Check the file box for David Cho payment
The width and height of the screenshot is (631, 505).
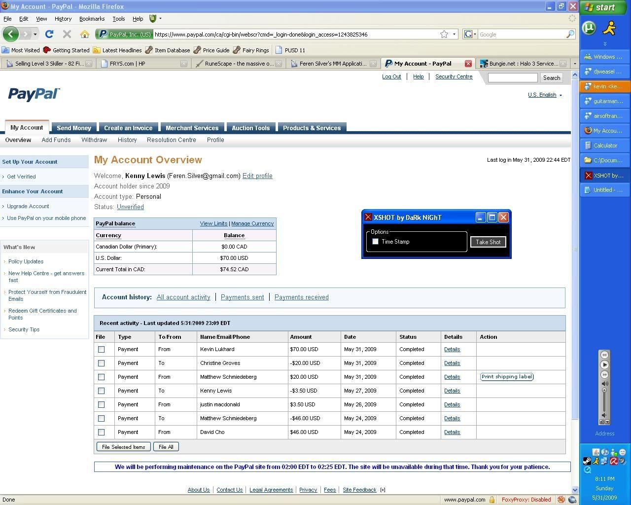pos(101,432)
